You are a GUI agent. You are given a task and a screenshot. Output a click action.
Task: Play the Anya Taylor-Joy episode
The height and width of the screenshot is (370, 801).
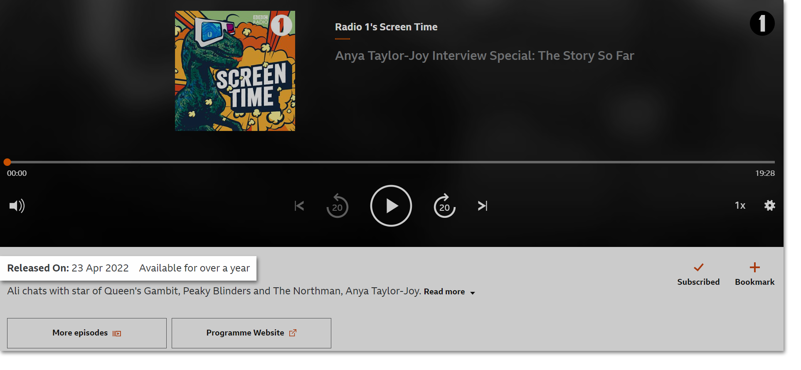[391, 206]
